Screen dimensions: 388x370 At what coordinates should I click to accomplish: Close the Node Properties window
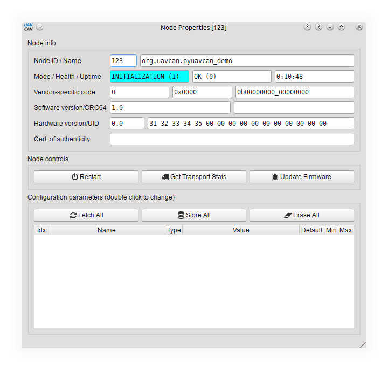(359, 27)
